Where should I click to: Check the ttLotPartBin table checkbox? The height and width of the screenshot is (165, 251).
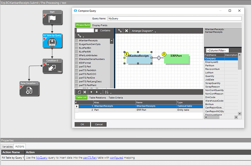click(x=76, y=48)
